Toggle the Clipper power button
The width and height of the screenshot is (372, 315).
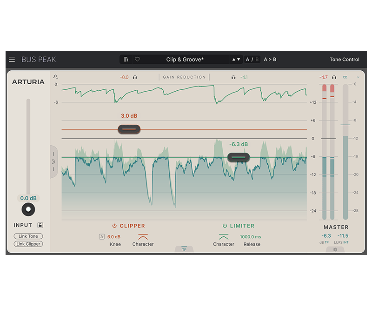tap(114, 226)
